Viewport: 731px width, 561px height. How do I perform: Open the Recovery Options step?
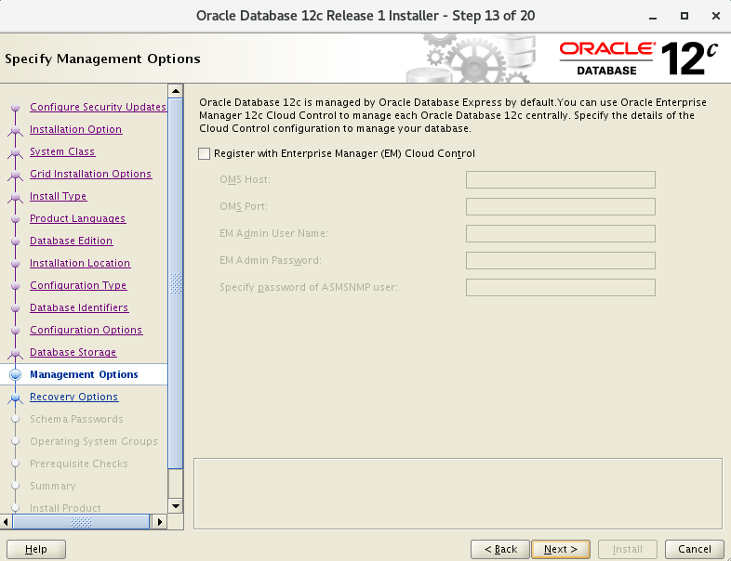click(x=73, y=397)
